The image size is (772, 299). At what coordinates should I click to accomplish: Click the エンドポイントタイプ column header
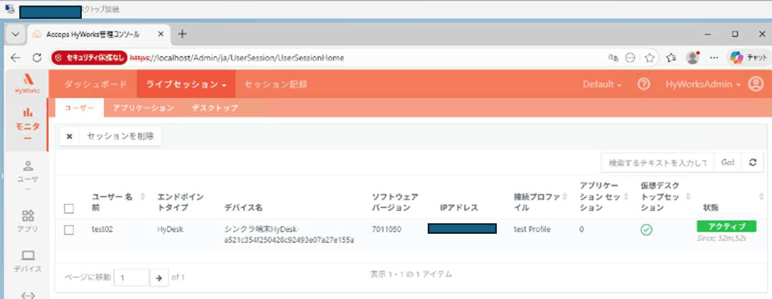click(x=181, y=202)
